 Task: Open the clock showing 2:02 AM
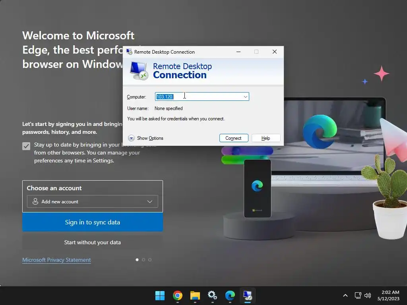[388, 295]
